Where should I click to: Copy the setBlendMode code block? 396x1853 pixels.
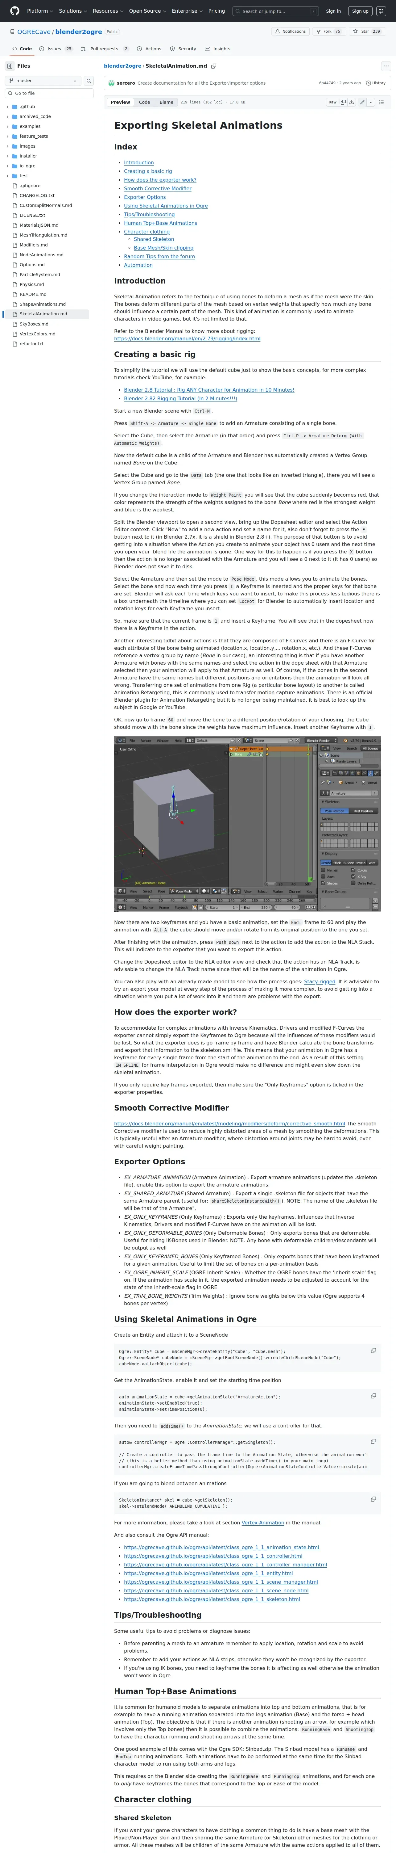tap(373, 1498)
